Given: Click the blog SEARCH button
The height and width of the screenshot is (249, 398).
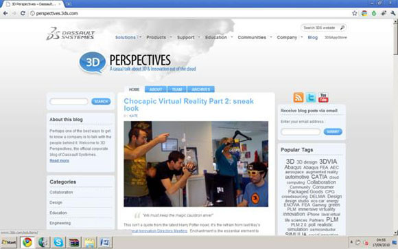Looking at the screenshot, I should [x=101, y=102].
